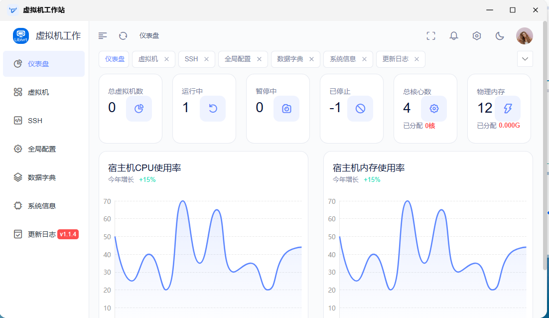Toggle dark mode with the moon icon

(500, 36)
